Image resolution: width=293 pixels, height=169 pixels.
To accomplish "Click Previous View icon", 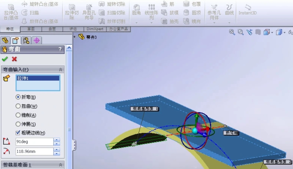I will click(249, 32).
